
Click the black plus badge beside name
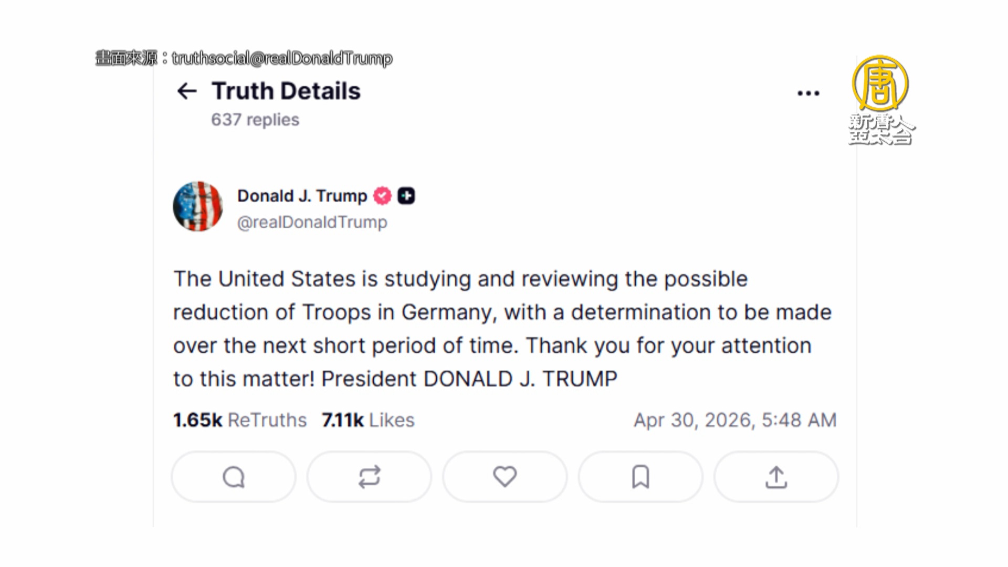(406, 196)
